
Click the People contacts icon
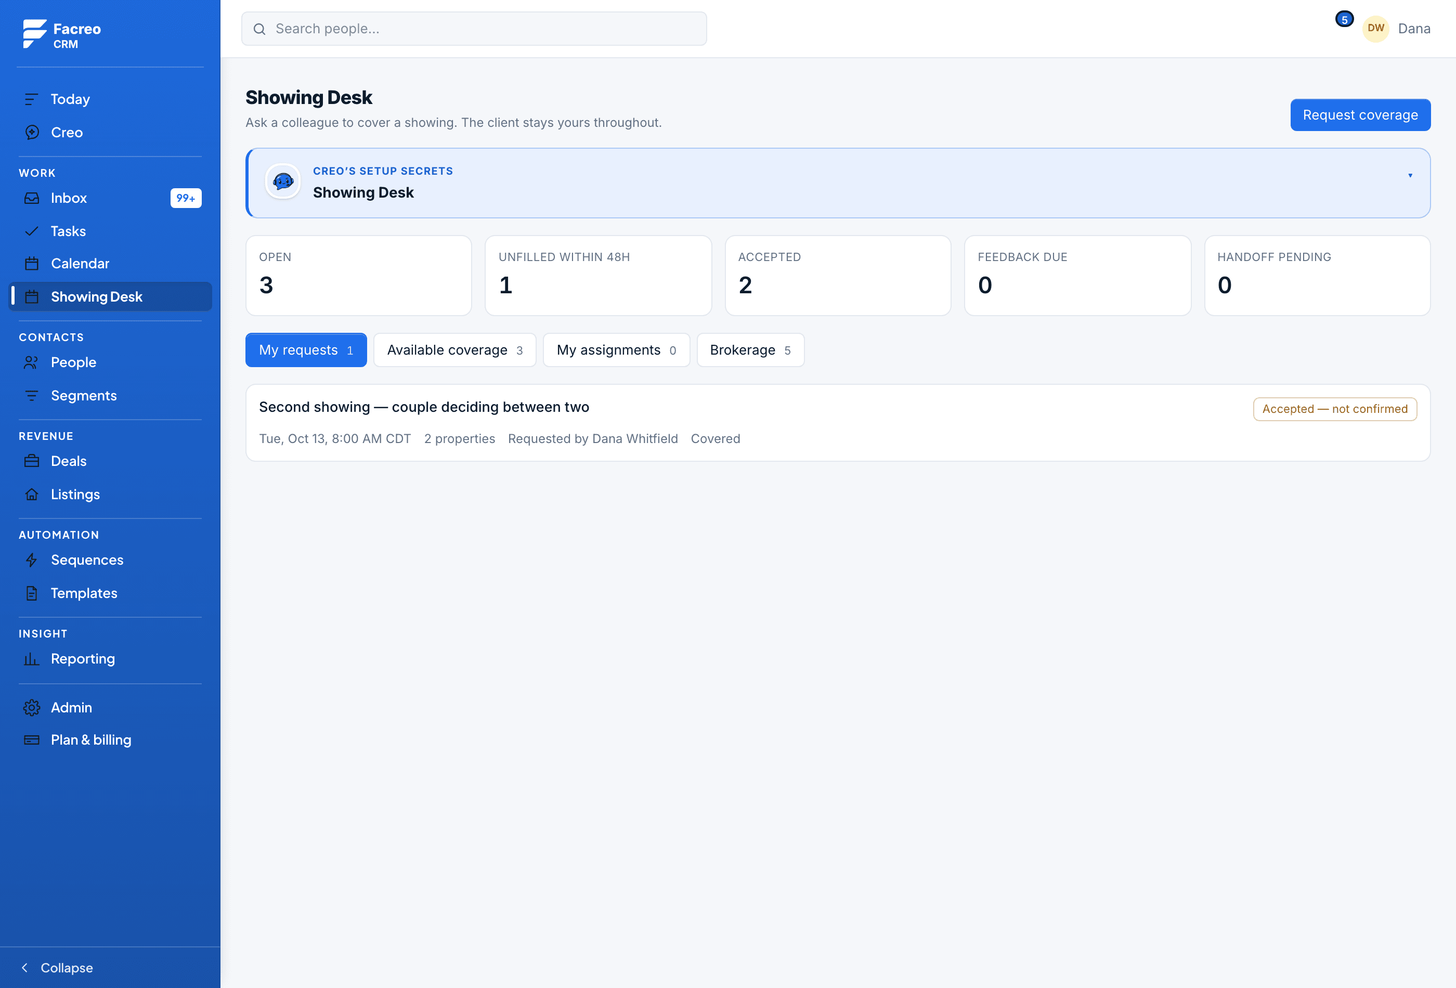click(31, 363)
